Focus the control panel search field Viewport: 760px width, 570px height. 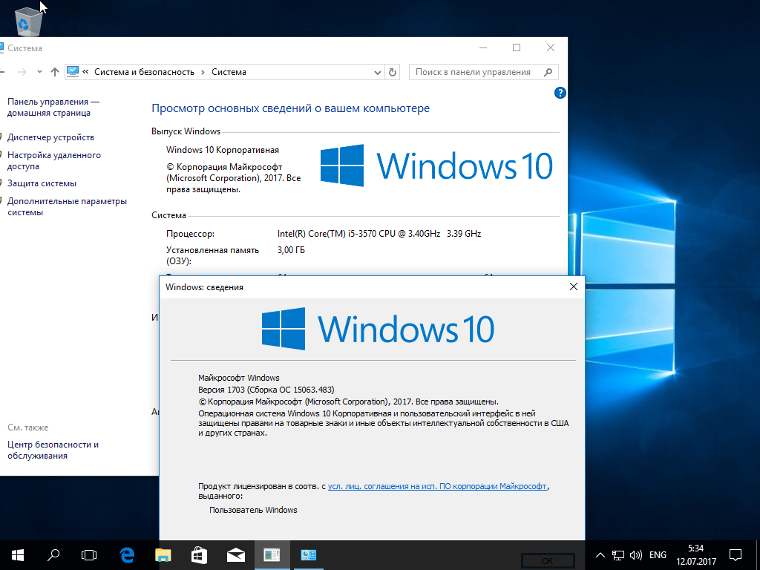point(484,72)
